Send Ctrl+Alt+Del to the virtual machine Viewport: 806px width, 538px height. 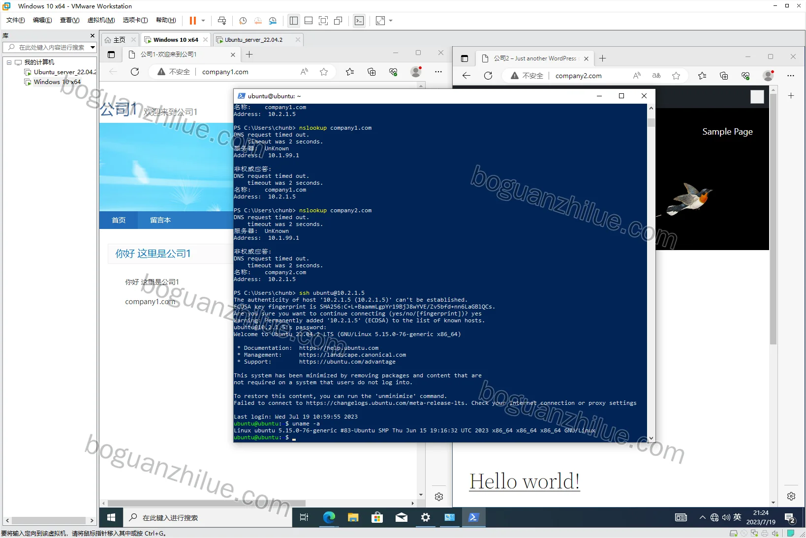click(222, 21)
